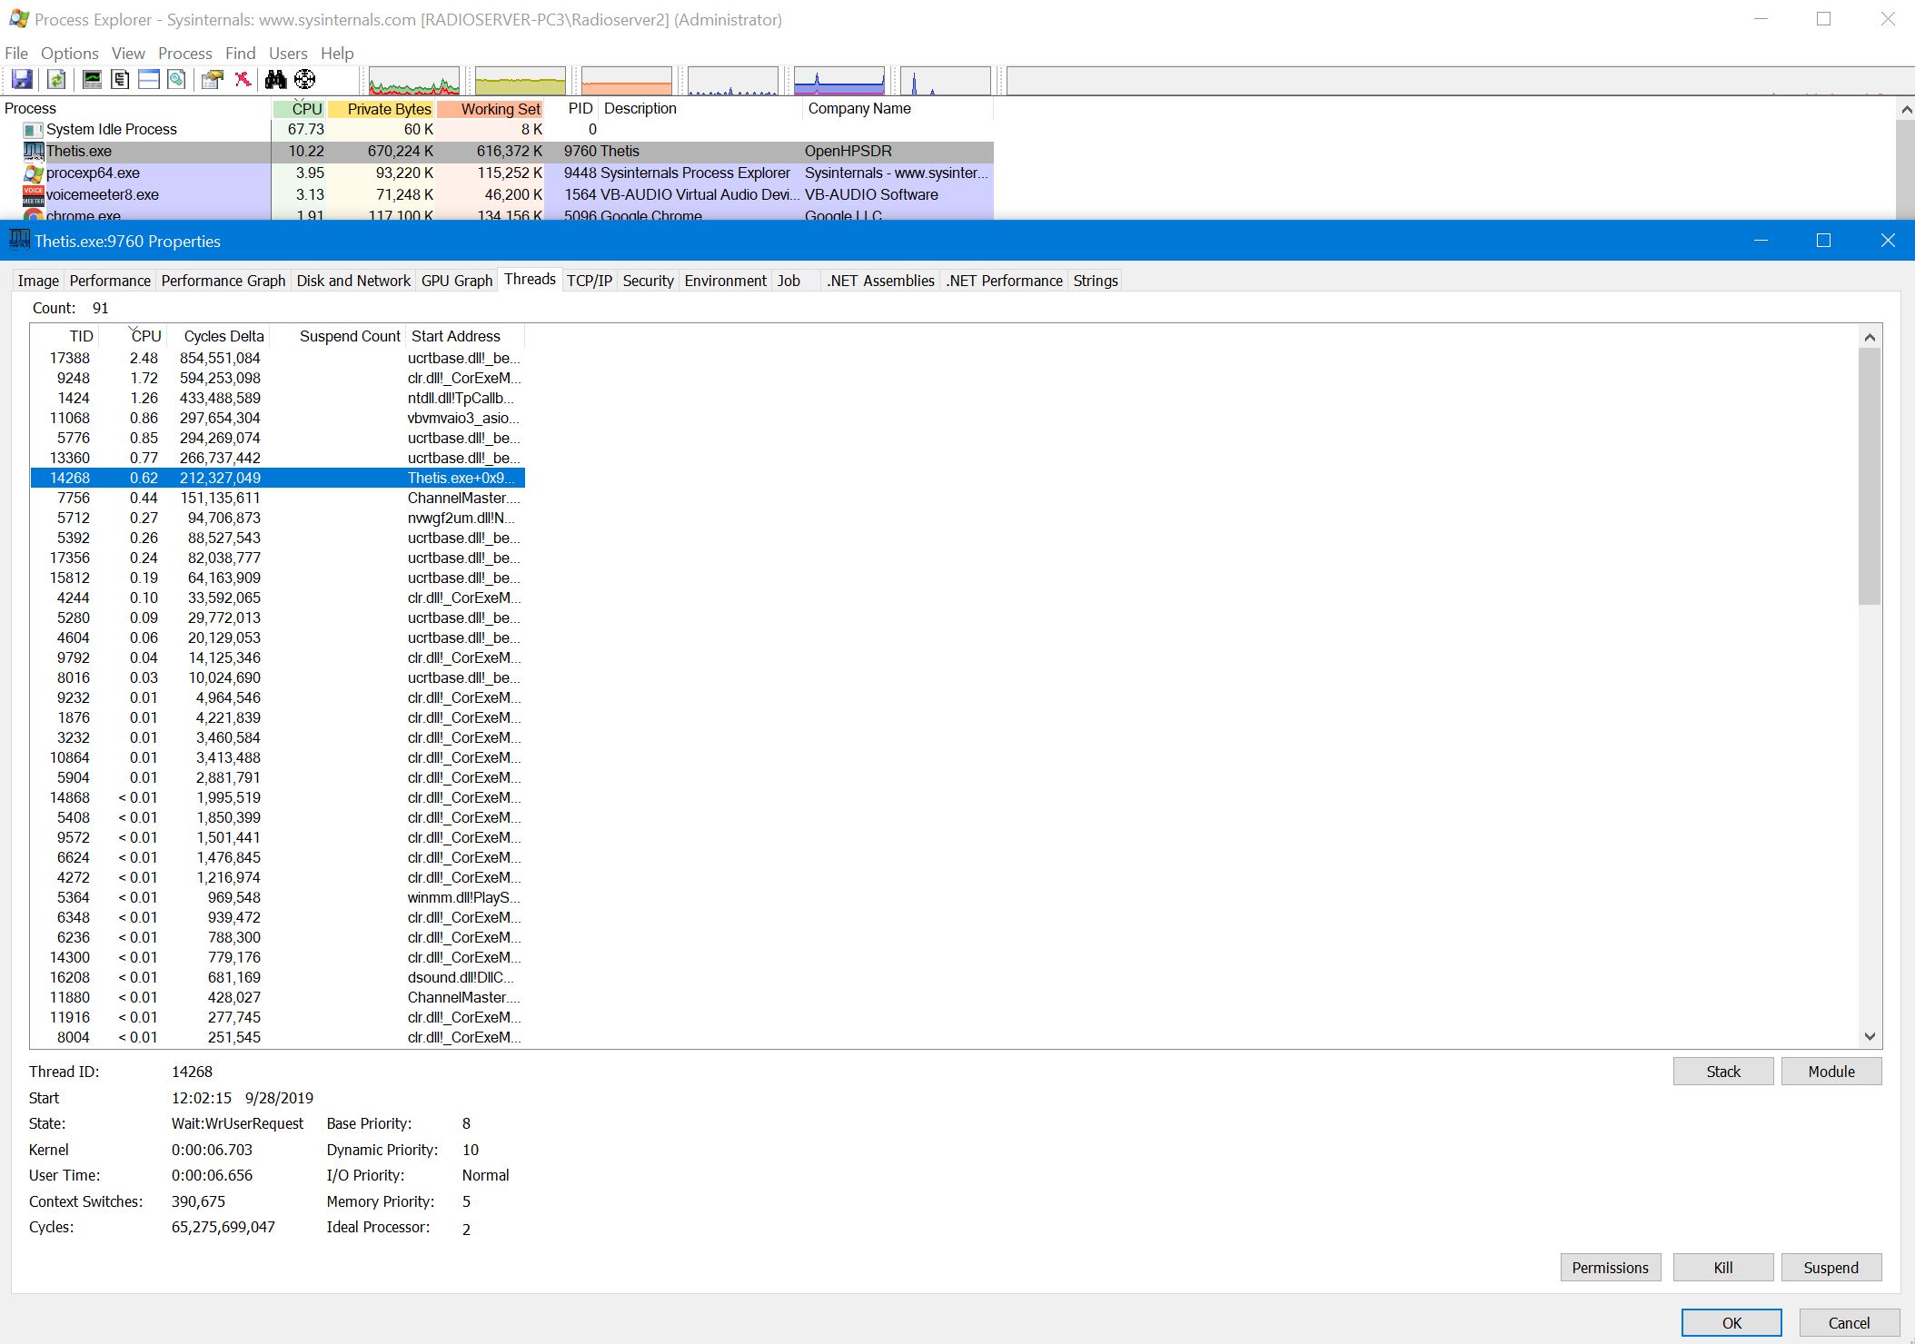Click the binoculars Find Handle icon
1915x1344 pixels.
point(275,80)
